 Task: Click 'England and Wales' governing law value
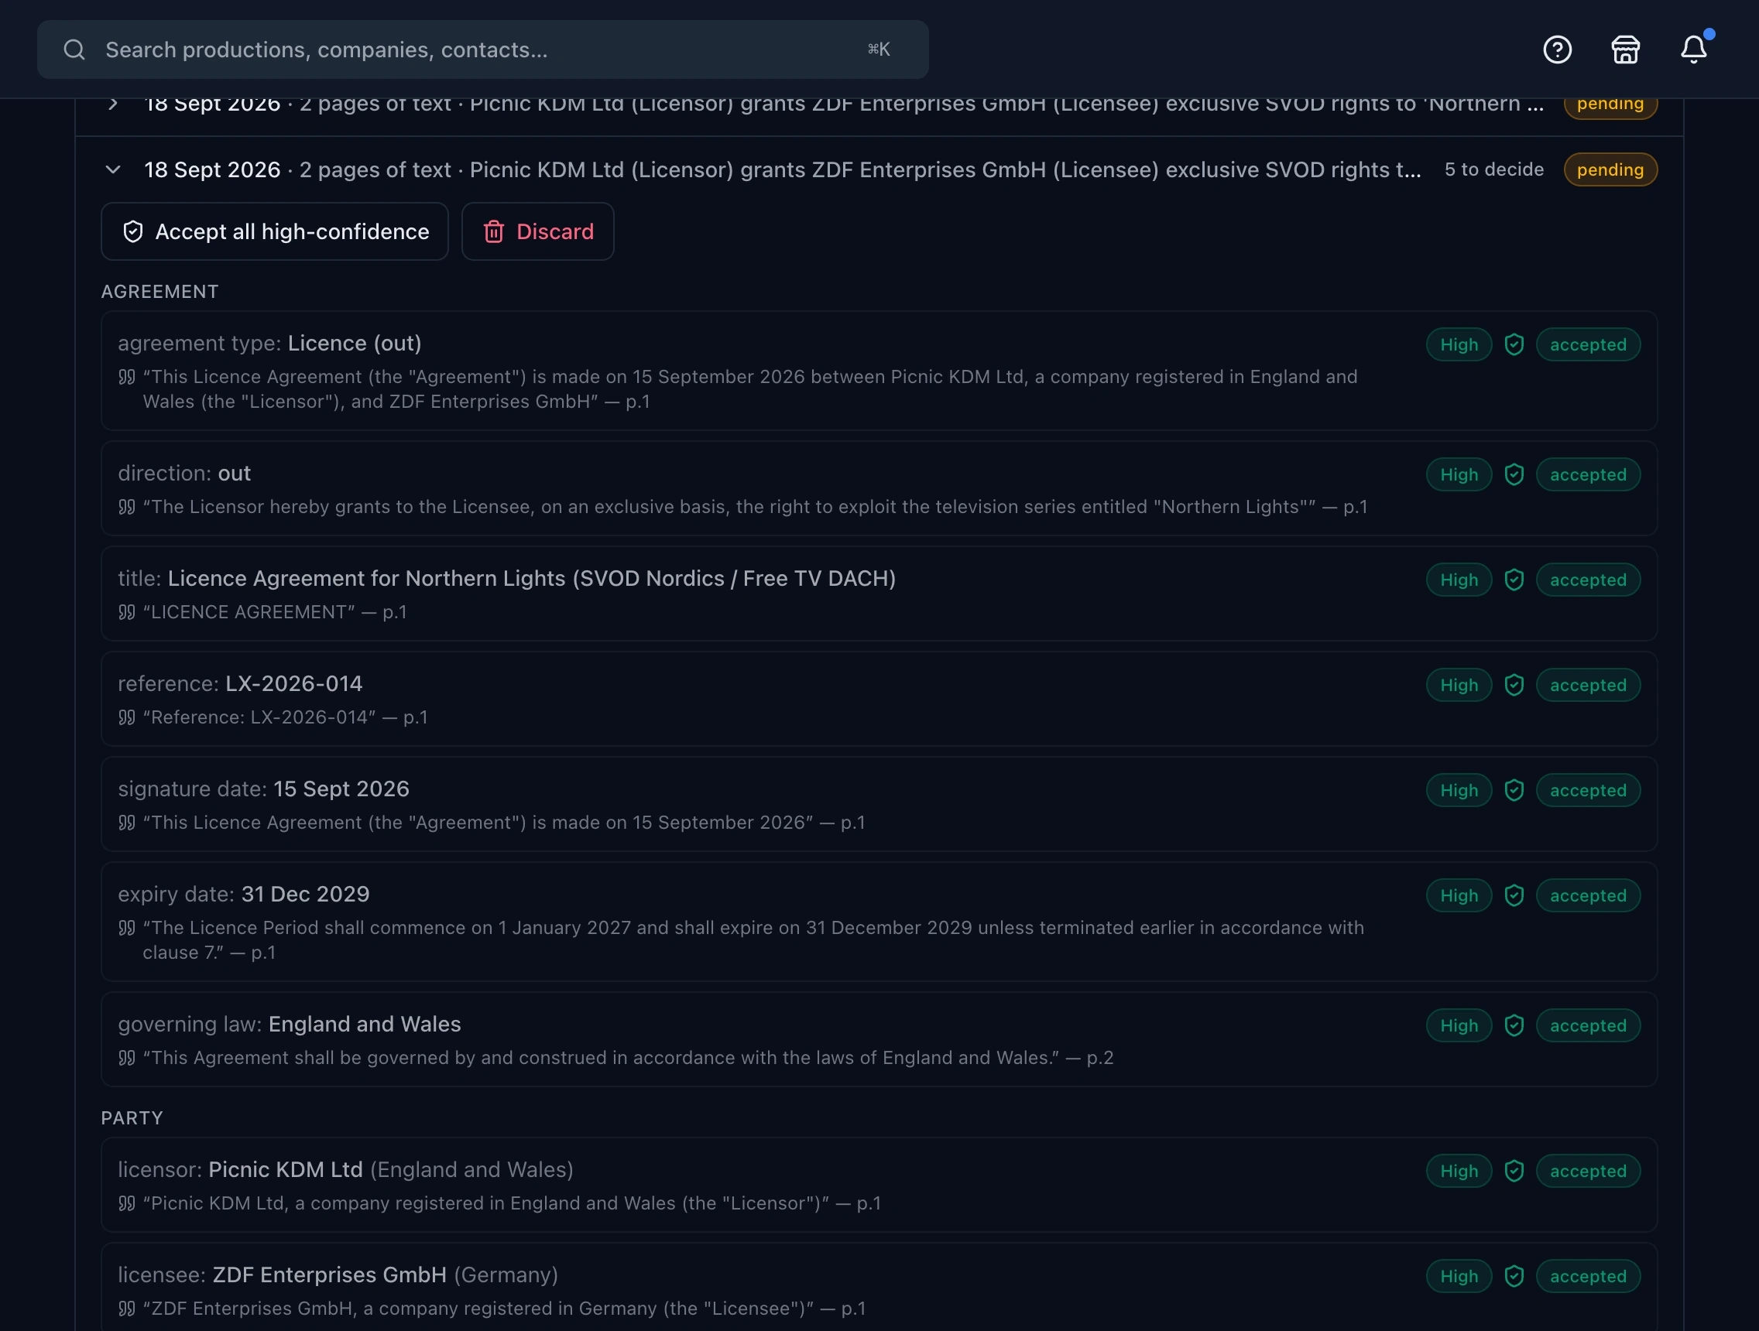(x=364, y=1024)
